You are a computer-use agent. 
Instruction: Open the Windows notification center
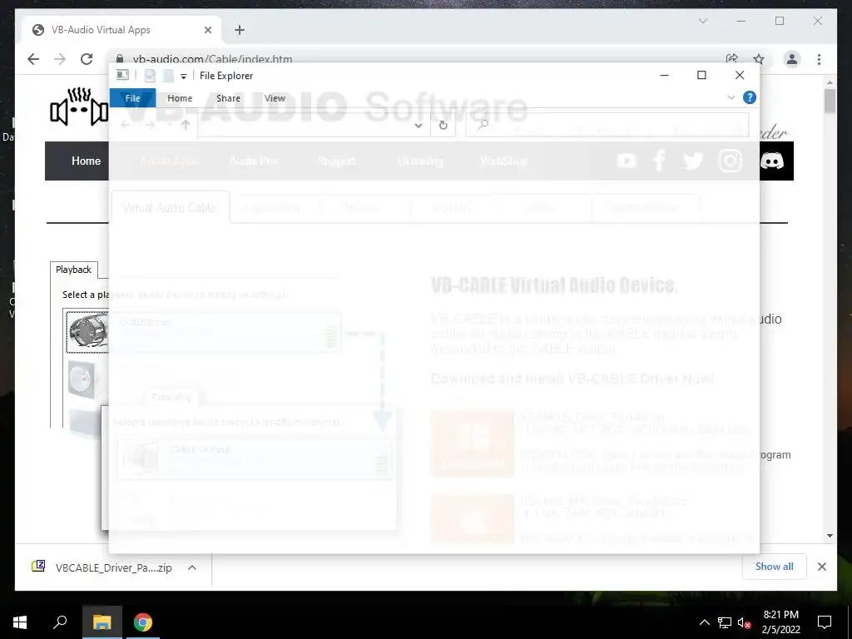(825, 622)
